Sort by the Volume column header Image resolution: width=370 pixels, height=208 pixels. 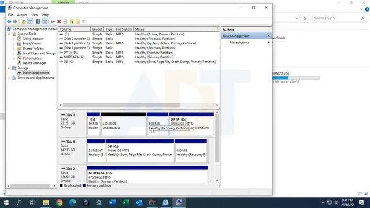[x=75, y=29]
